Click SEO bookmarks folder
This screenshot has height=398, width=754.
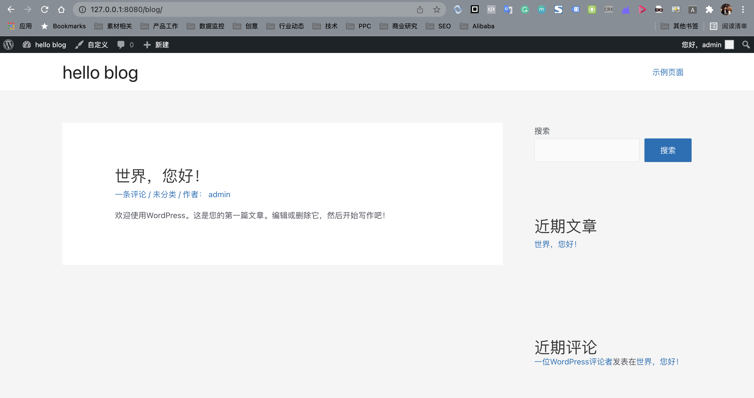click(437, 26)
